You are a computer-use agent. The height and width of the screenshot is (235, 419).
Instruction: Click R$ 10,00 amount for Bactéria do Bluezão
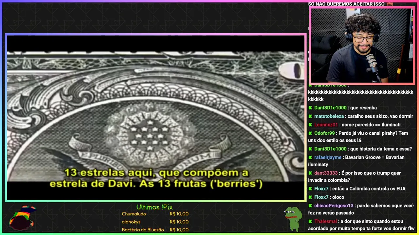179,230
